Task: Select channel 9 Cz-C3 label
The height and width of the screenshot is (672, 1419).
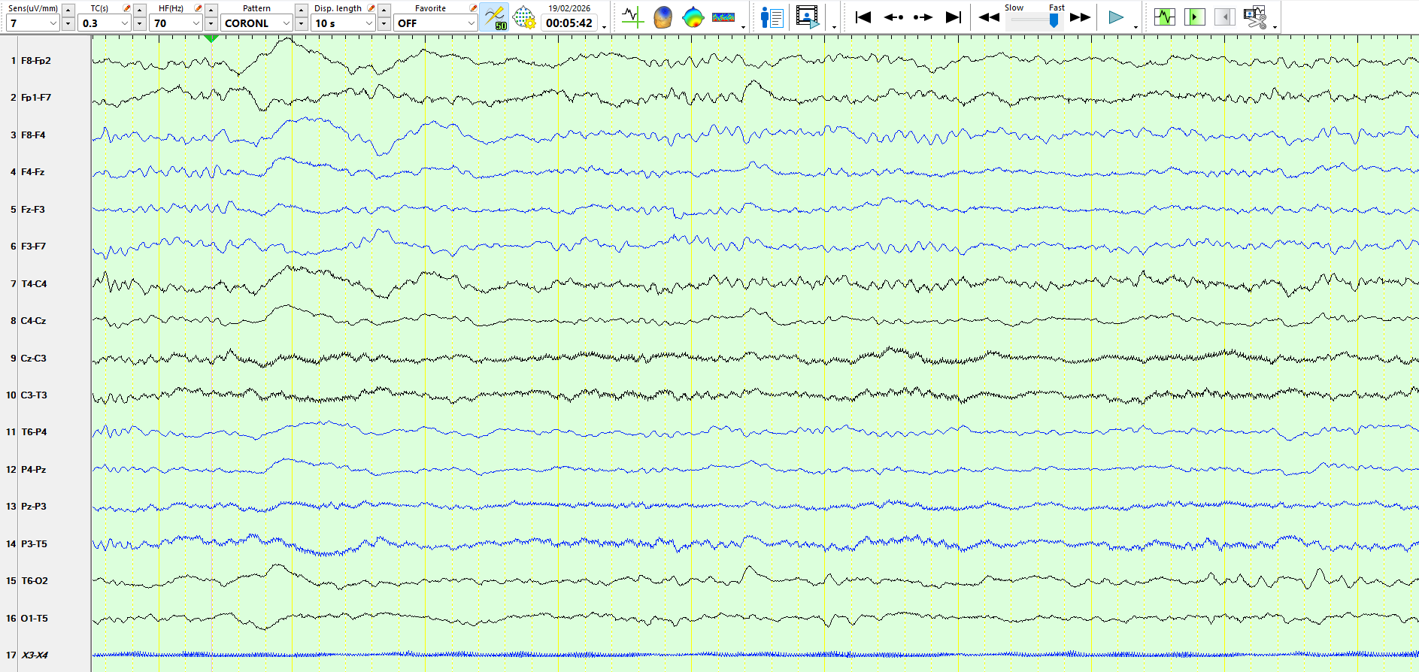Action: tap(34, 359)
